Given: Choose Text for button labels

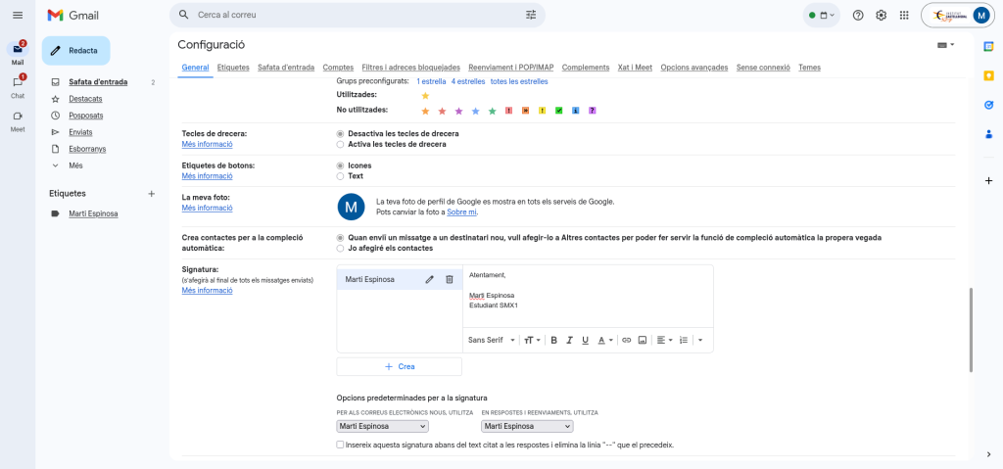Looking at the screenshot, I should pos(340,176).
